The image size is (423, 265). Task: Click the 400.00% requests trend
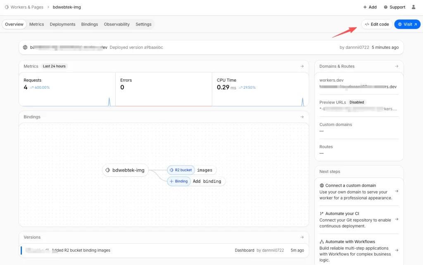pyautogui.click(x=40, y=88)
